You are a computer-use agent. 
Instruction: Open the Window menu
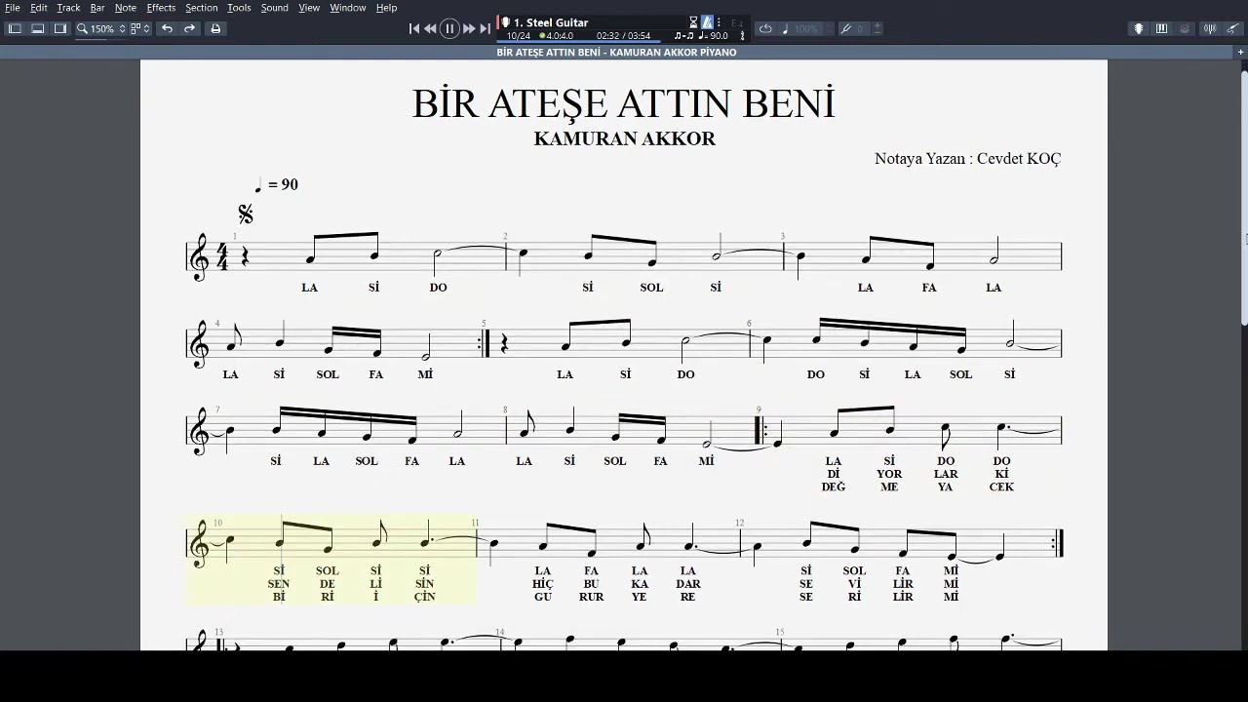[348, 8]
